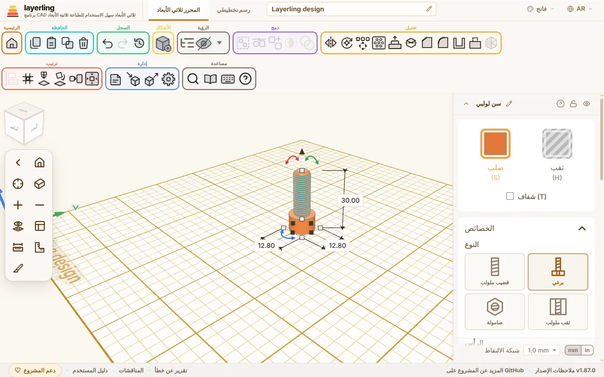
Task: Click the zoom in plus icon
Action: pyautogui.click(x=18, y=205)
